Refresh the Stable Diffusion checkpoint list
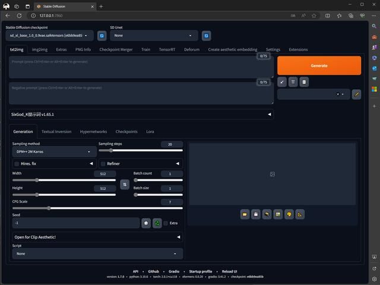This screenshot has width=380, height=285. click(x=102, y=36)
